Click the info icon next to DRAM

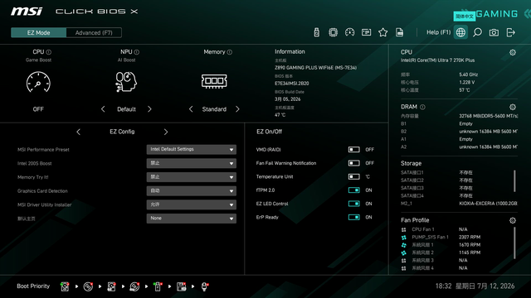(422, 107)
